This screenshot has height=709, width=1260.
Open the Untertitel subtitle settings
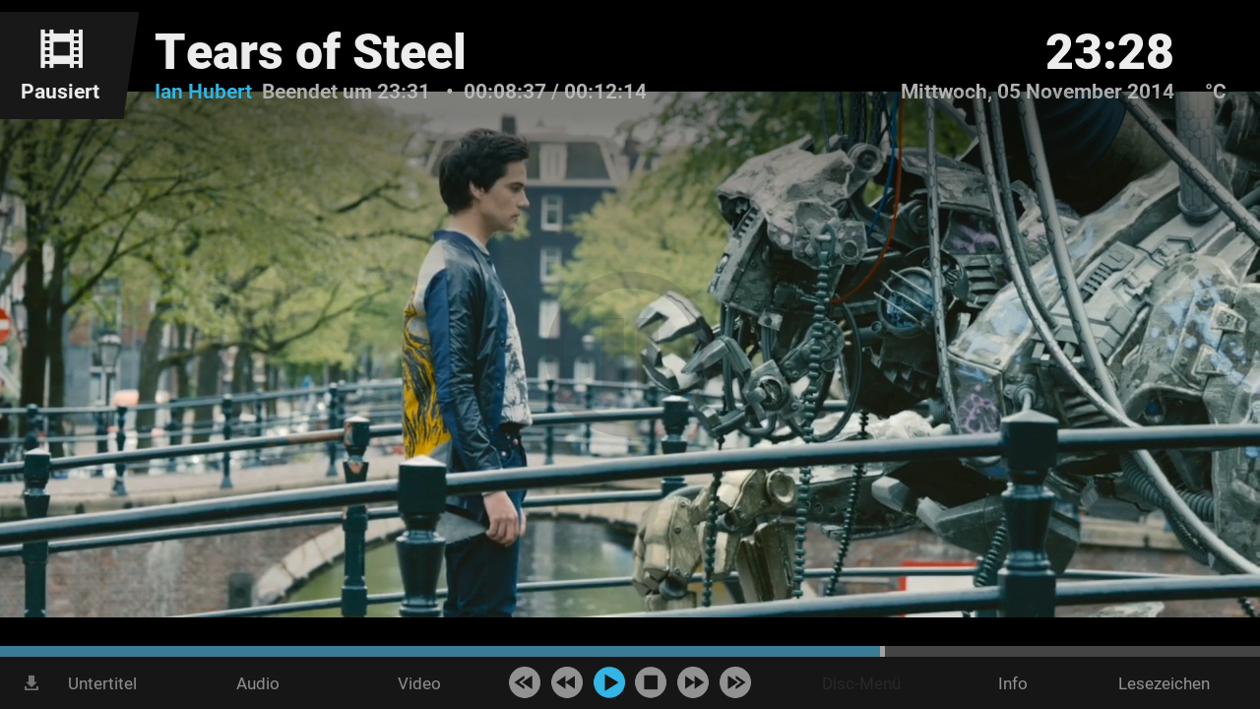[x=102, y=683]
